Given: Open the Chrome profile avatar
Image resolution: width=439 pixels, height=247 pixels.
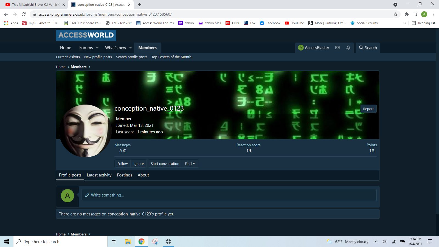Looking at the screenshot, I should [x=424, y=14].
